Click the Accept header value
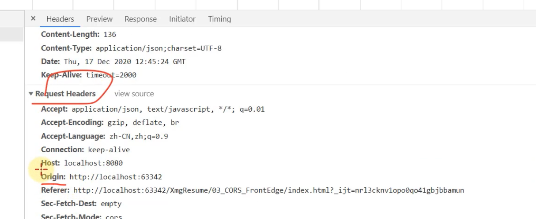This screenshot has height=219, width=536. click(x=168, y=109)
